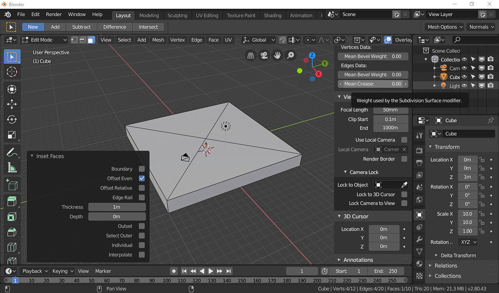Enable Use Local Camera checkbox
Screen dimensions: 499x293
[x=404, y=140]
